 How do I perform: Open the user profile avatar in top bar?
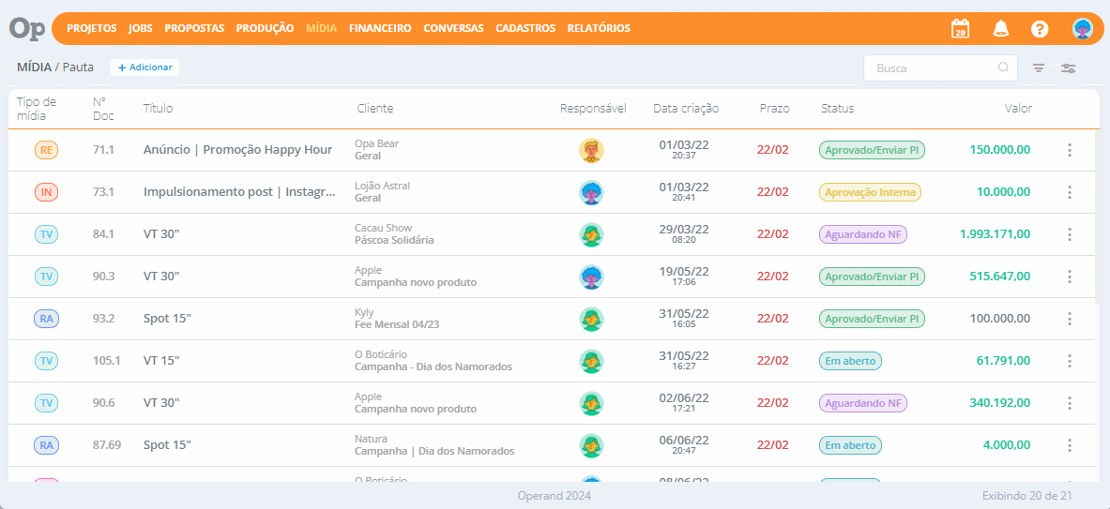click(1083, 29)
